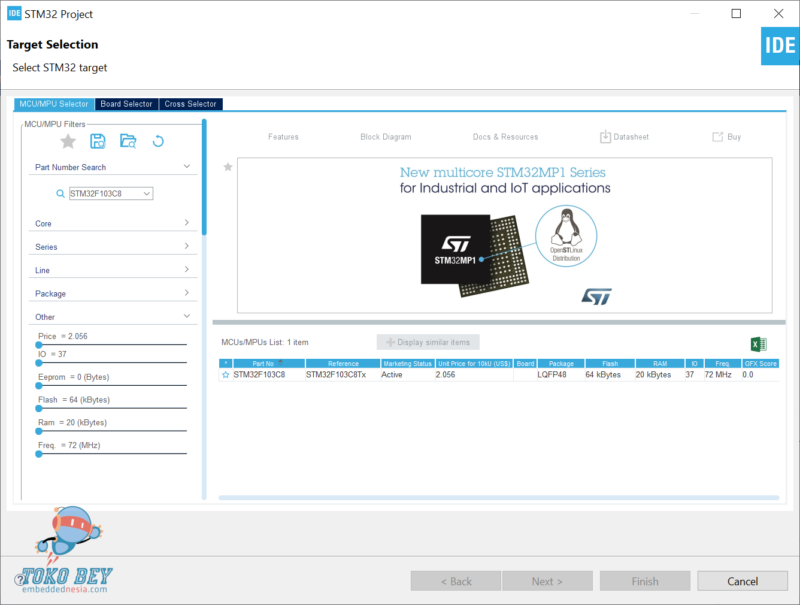
Task: Click the save search icon
Action: [x=98, y=141]
